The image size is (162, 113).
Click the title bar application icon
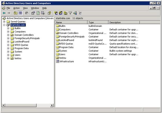coord(3,3)
